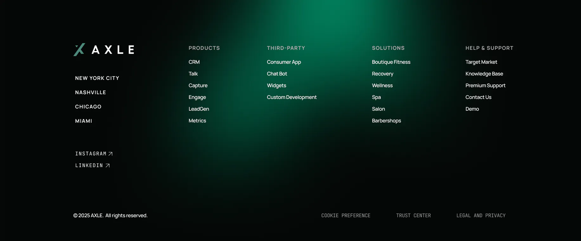This screenshot has height=241, width=581.
Task: Click the Help & Support heading
Action: [x=489, y=48]
